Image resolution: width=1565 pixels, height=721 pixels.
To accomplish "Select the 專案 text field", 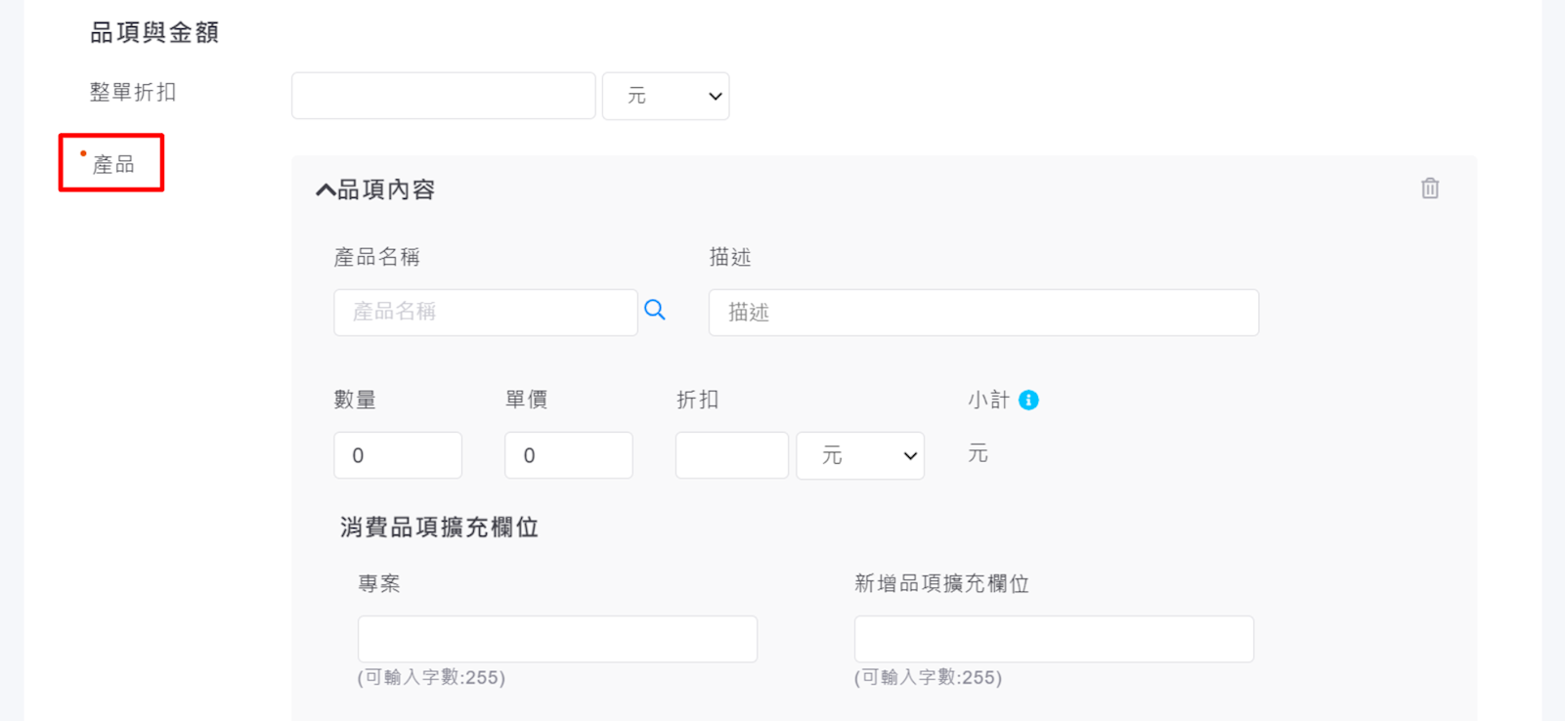I will pos(557,639).
